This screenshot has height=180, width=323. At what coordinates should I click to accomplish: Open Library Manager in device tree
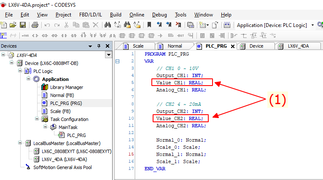66,87
